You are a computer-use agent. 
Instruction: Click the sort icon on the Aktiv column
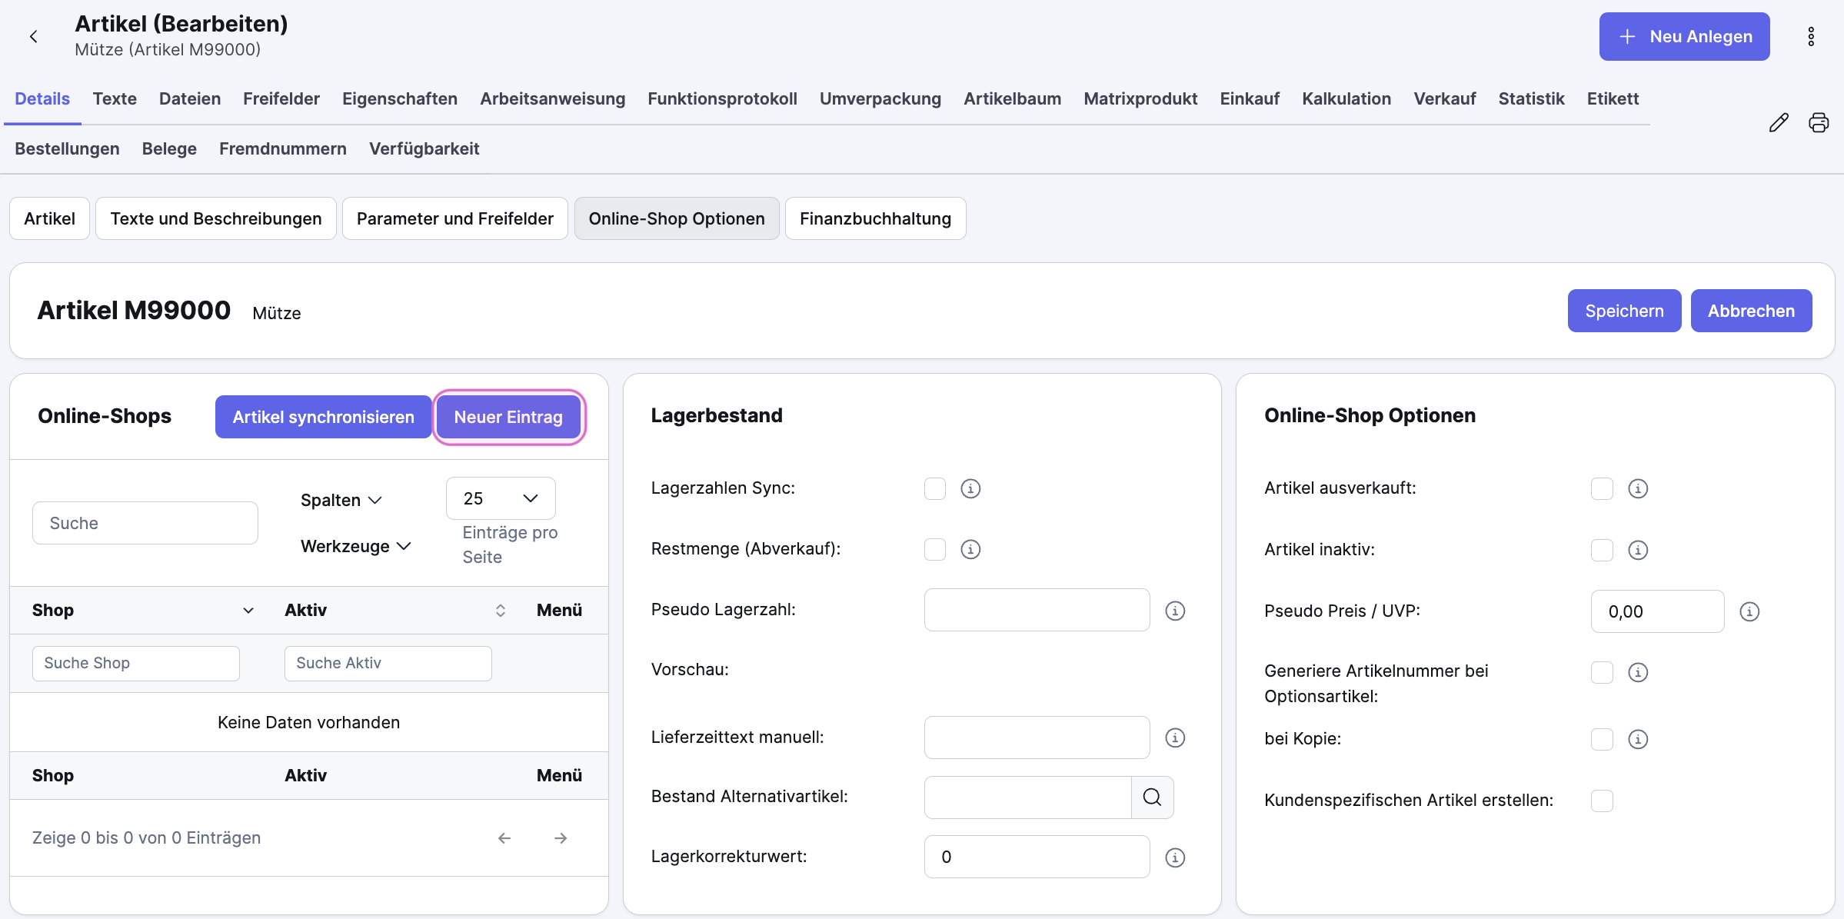pos(500,610)
